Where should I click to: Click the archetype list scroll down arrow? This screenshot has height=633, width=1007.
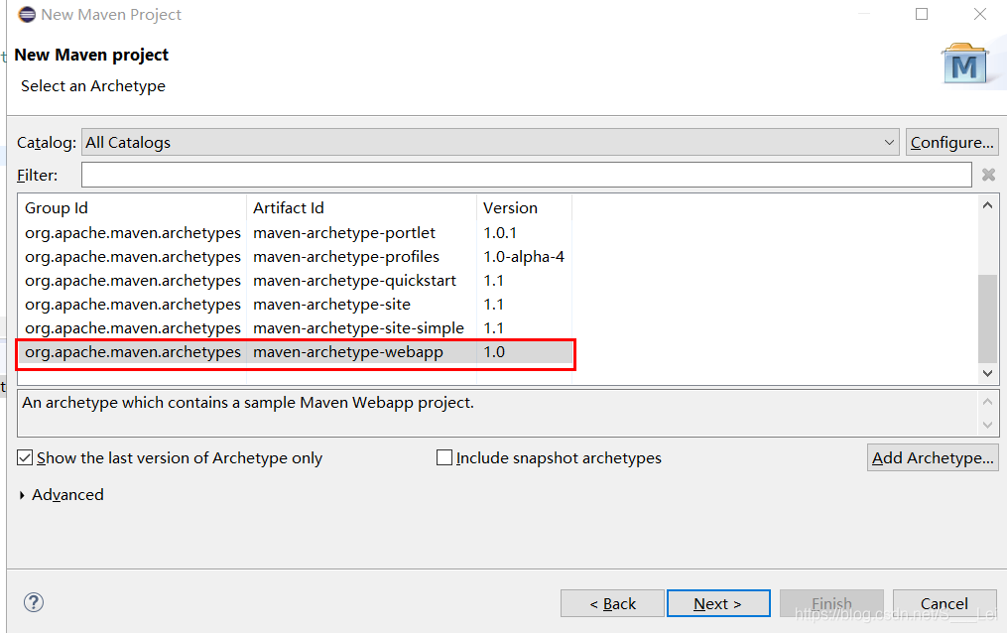pos(988,373)
